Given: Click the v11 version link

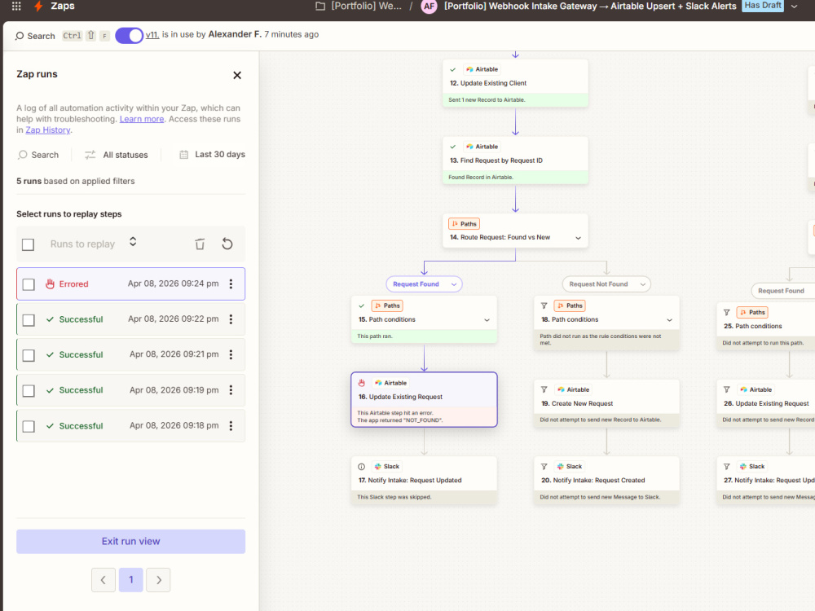Looking at the screenshot, I should [152, 34].
